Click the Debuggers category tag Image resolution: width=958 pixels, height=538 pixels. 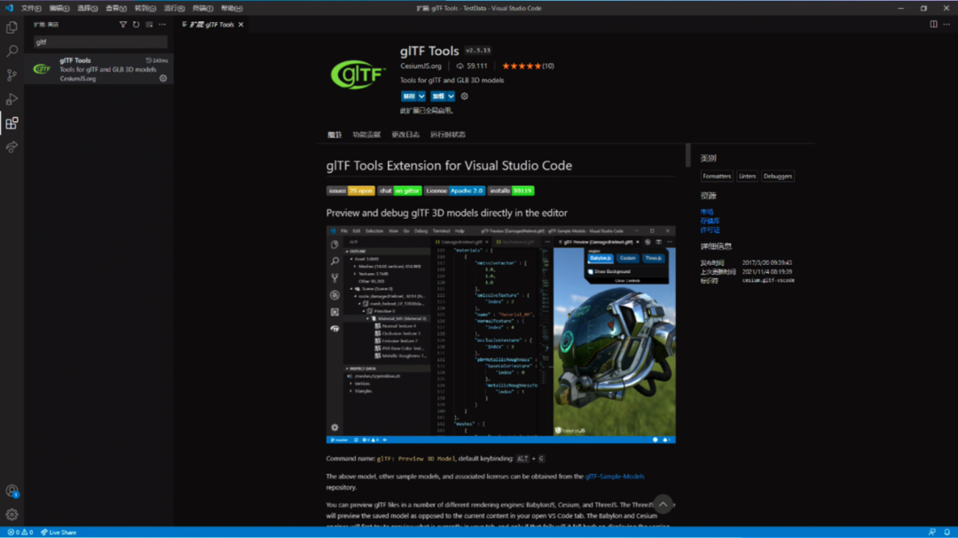778,176
